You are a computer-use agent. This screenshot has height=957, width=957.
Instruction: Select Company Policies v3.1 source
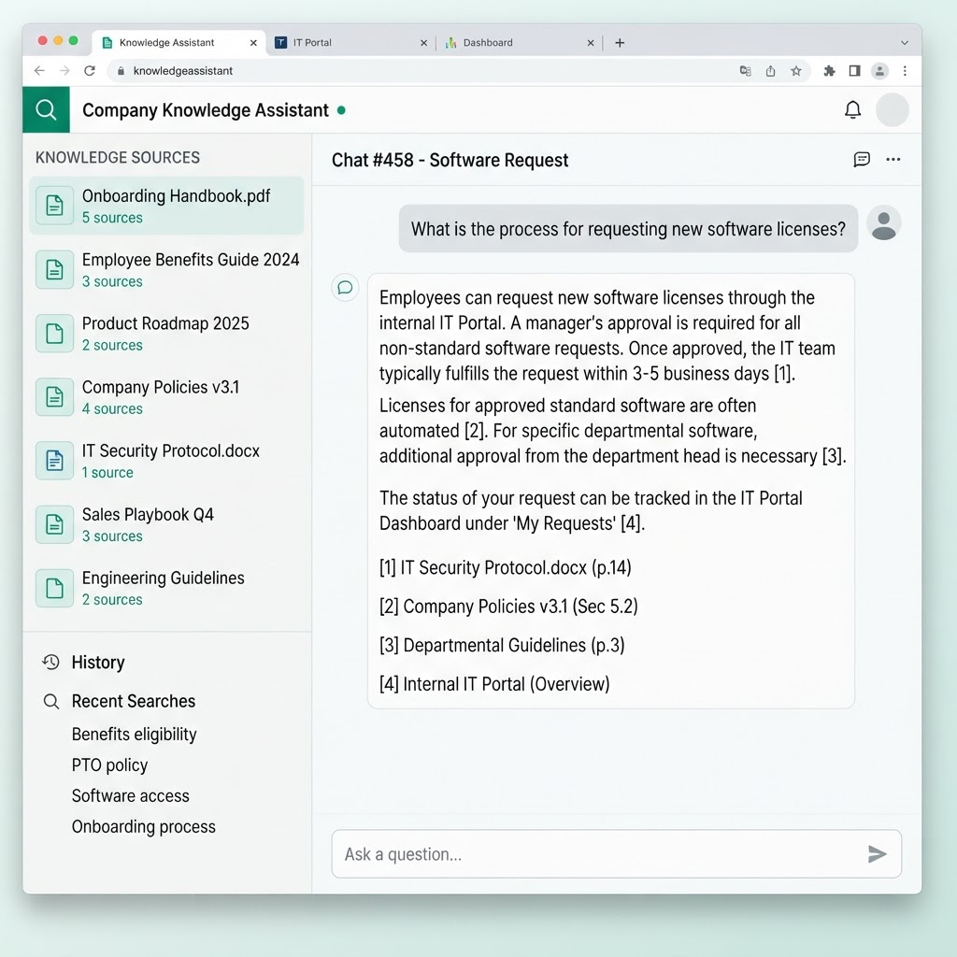click(x=166, y=396)
